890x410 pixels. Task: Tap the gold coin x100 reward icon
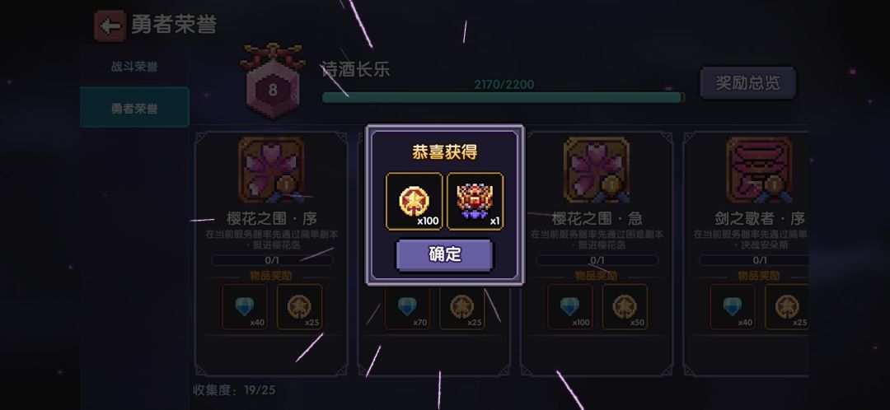click(x=415, y=202)
